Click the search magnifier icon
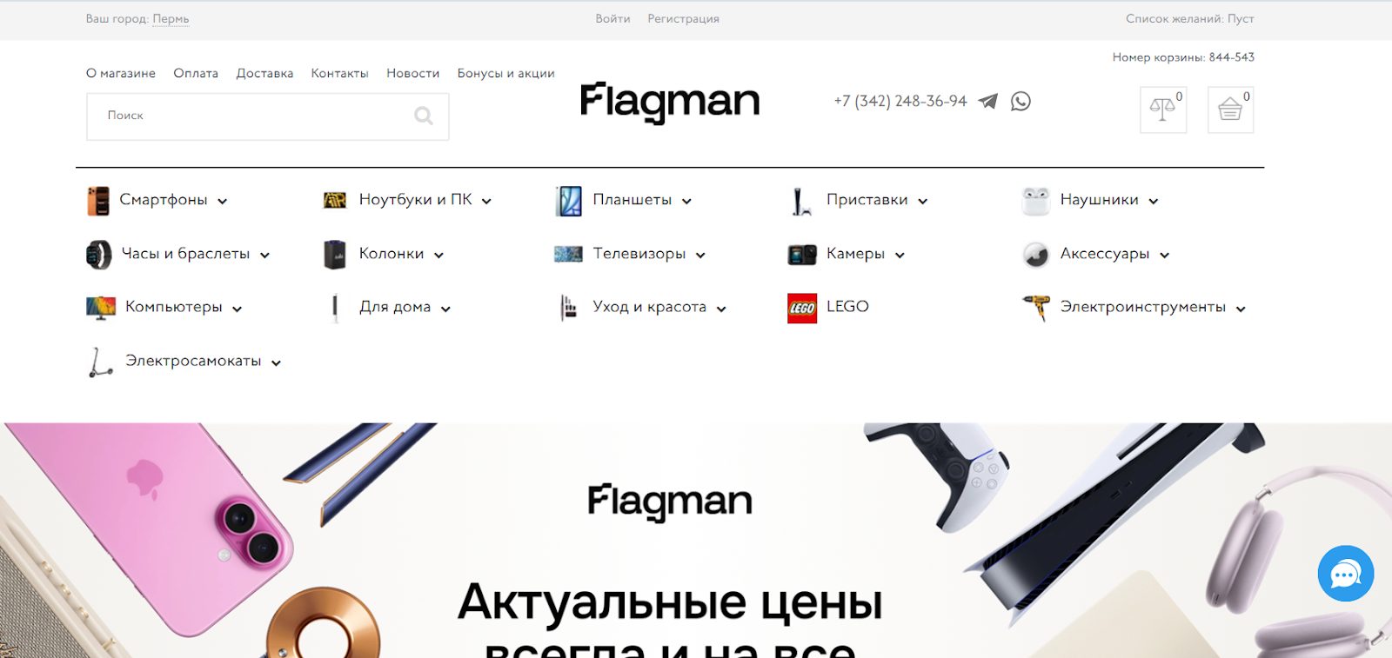 424,116
